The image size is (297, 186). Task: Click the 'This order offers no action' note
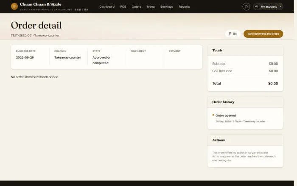(244, 156)
